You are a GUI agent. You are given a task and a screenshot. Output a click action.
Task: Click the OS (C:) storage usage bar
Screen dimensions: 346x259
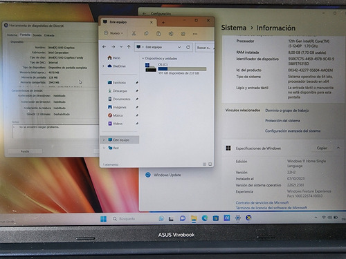(x=182, y=69)
